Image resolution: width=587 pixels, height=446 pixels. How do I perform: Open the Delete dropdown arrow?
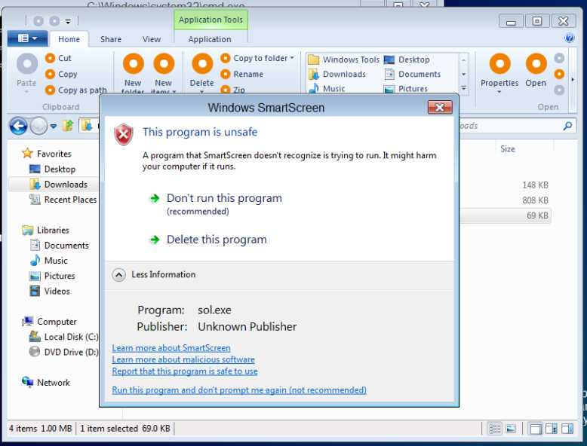click(x=202, y=92)
